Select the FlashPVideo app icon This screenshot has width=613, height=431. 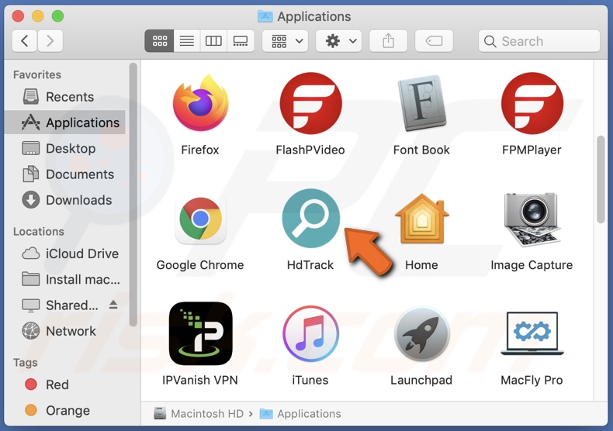point(311,103)
